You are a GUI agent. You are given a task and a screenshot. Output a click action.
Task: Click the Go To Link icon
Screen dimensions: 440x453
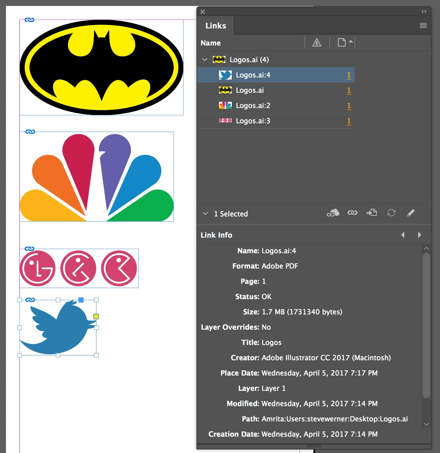372,213
